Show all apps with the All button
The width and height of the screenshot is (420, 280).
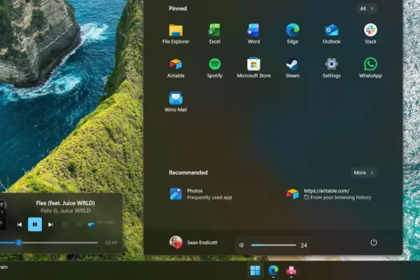367,8
